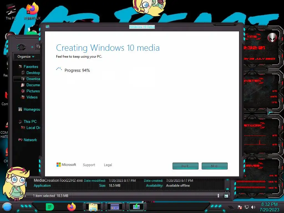The height and width of the screenshot is (213, 284).
Task: Click the SYSTEM gadget panel header
Action: (x=253, y=81)
